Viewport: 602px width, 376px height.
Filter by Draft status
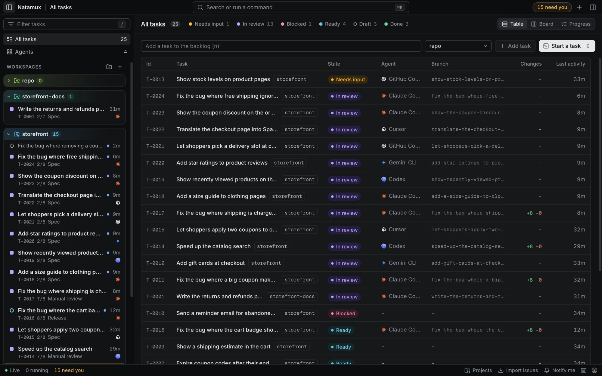(x=365, y=24)
